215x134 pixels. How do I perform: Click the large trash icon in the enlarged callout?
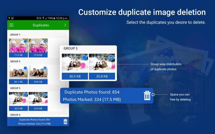pyautogui.click(x=147, y=95)
